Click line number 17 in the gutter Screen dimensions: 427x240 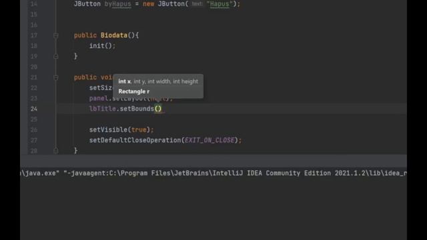click(x=34, y=35)
